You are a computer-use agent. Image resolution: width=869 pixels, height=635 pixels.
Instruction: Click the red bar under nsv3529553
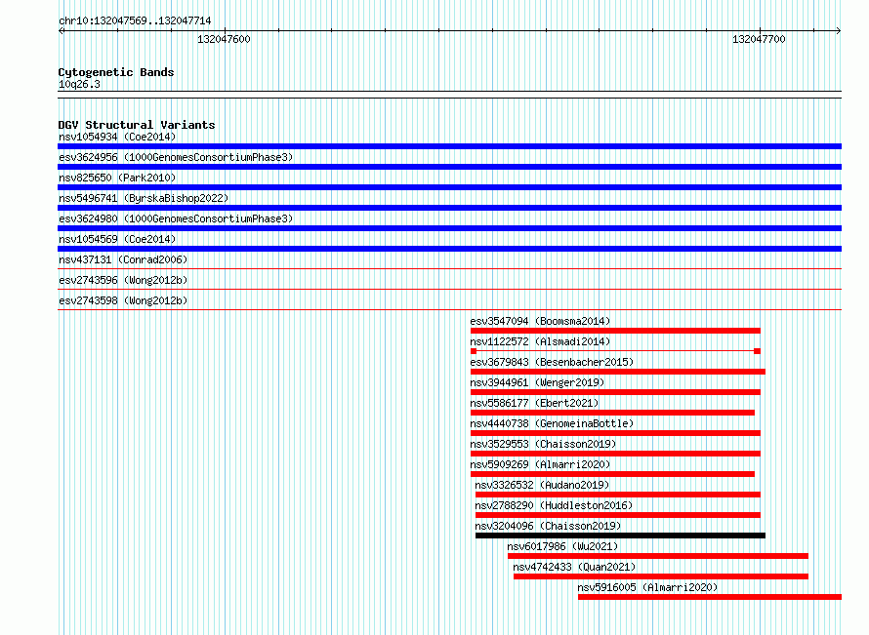[x=615, y=454]
